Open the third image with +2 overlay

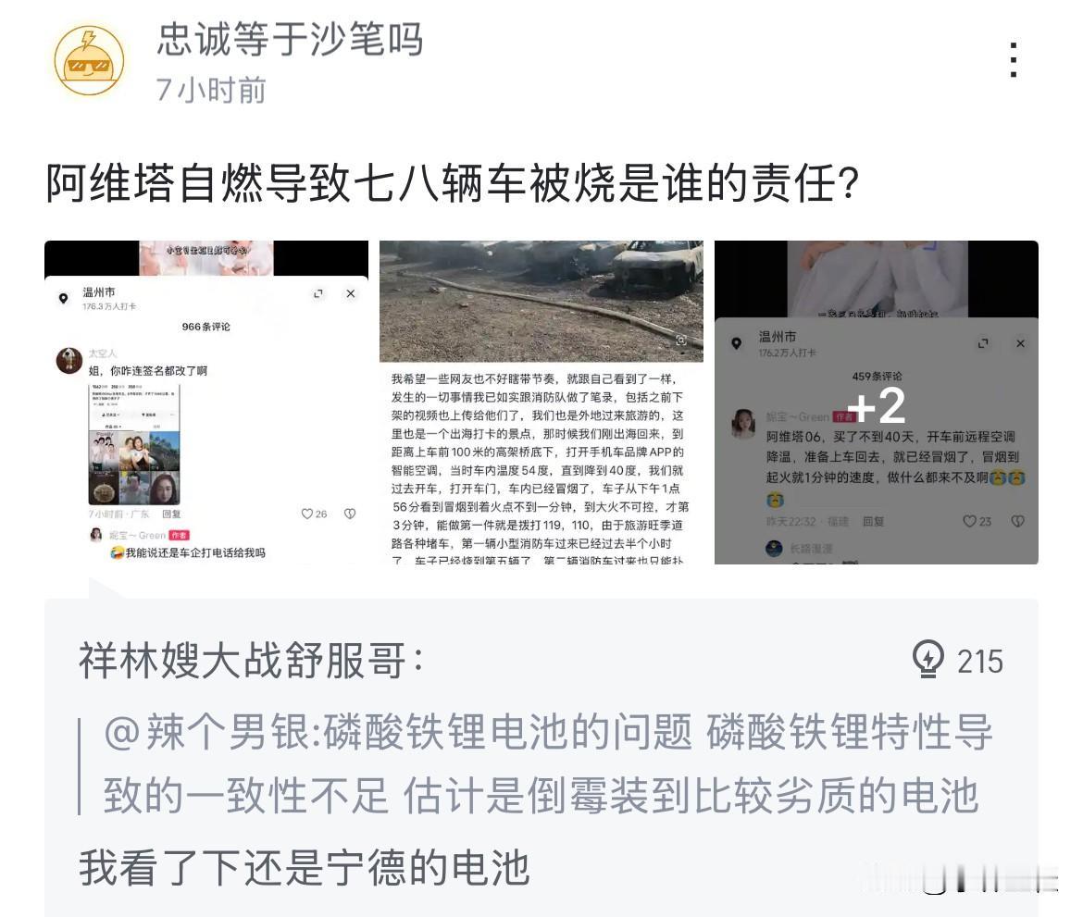tap(877, 402)
